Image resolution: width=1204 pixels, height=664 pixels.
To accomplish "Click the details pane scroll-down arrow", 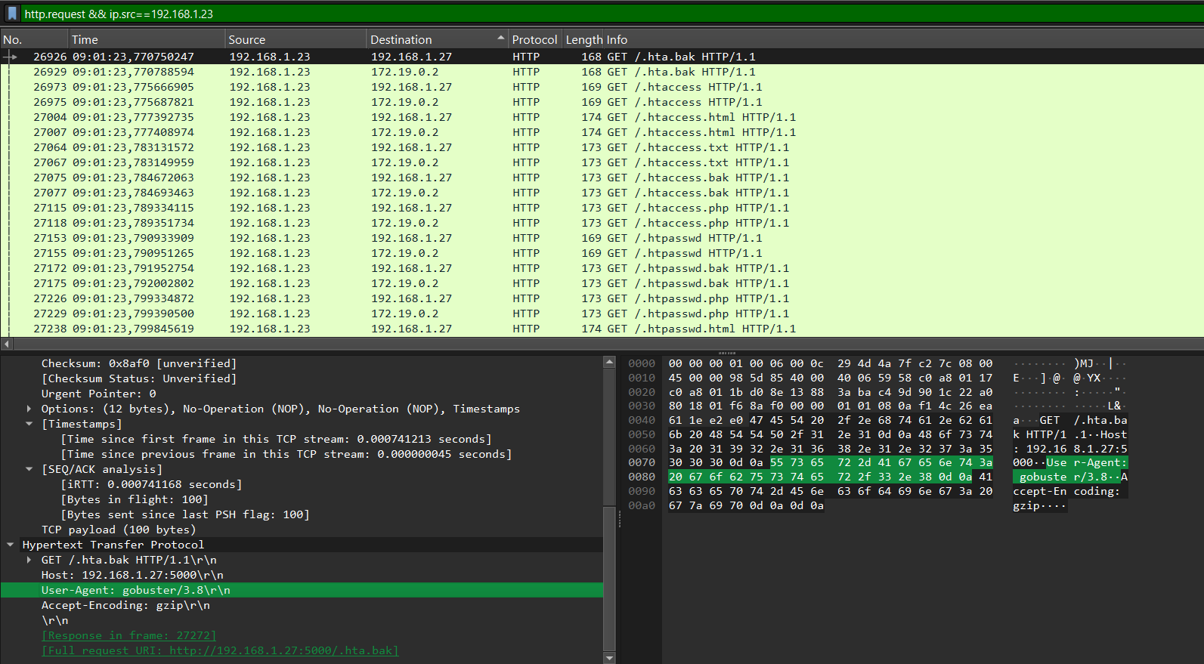I will (x=609, y=657).
